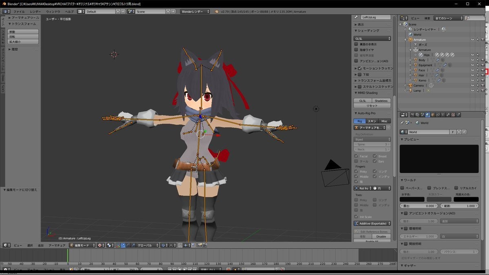Hide the Hair object using eye icon
The width and height of the screenshot is (489, 275).
[473, 75]
